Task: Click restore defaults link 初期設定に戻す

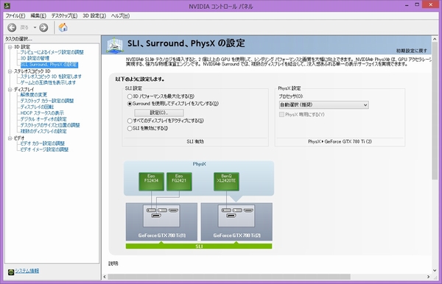Action: click(412, 51)
